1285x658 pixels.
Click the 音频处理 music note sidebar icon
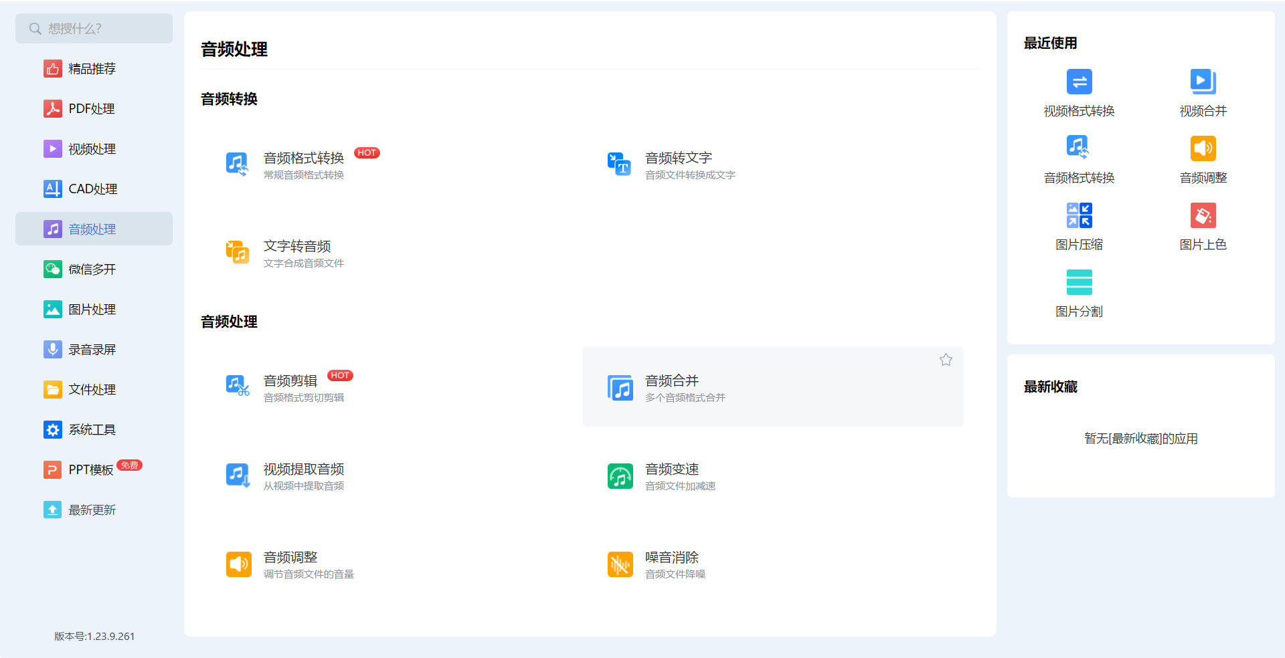[x=53, y=229]
